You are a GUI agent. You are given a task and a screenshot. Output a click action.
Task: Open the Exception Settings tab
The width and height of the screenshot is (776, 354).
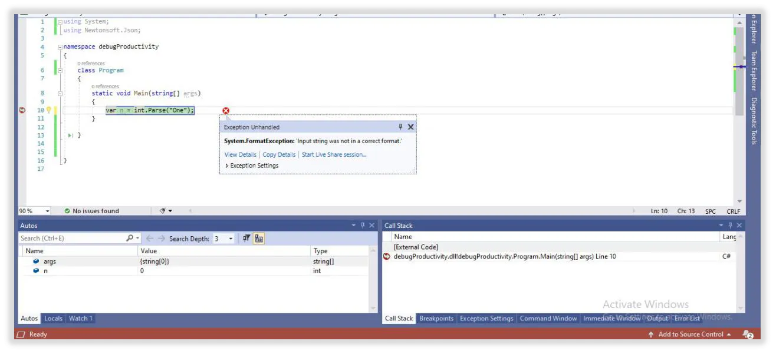click(486, 319)
